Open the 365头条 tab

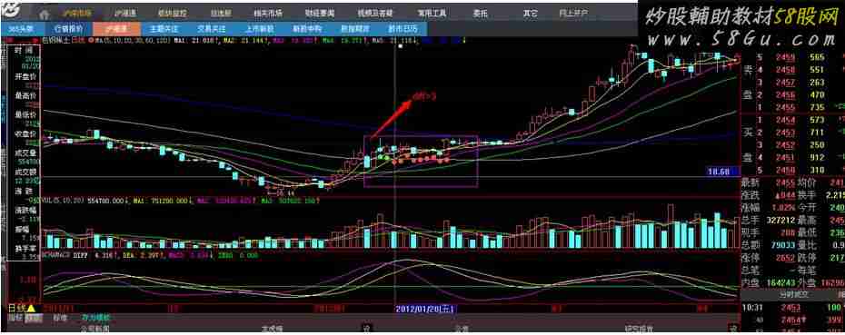point(19,28)
